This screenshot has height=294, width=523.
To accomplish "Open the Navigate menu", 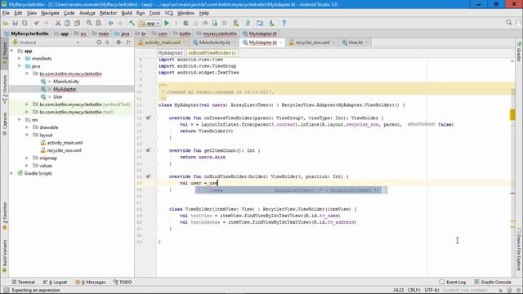I will click(x=50, y=13).
